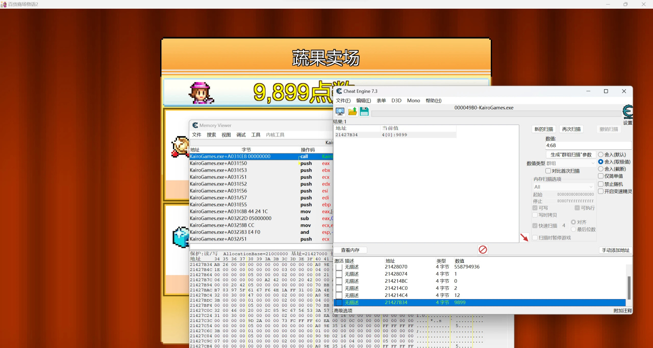This screenshot has width=653, height=348.
Task: Click the open table folder icon
Action: coord(353,112)
